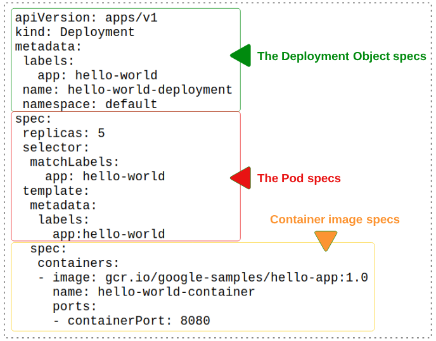Click the 'containers:' key
Image resolution: width=436 pixels, height=341 pixels.
pos(78,263)
